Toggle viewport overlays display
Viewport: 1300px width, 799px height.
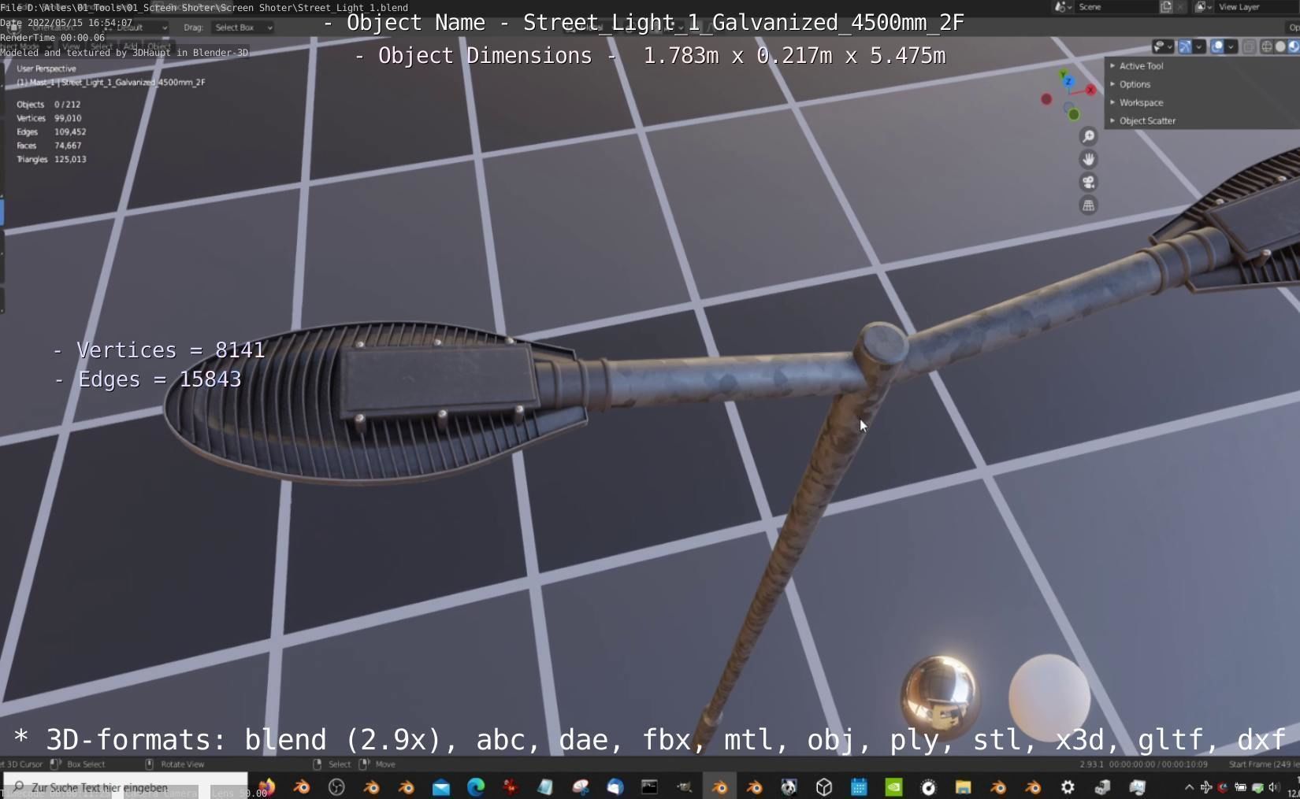pos(1217,46)
